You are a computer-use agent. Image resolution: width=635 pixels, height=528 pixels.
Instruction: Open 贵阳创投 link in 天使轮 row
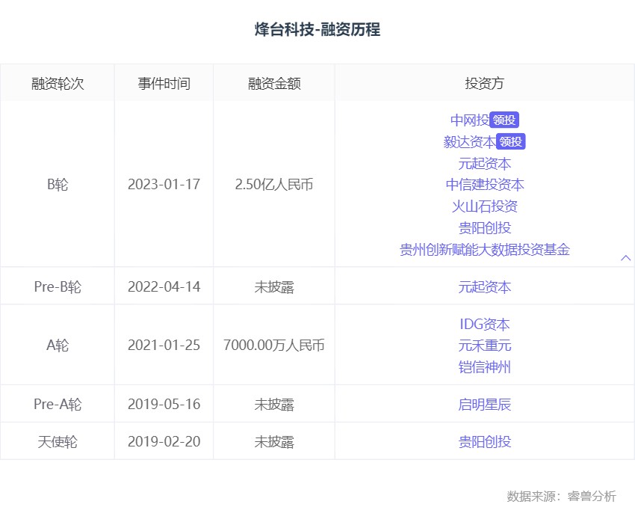click(x=485, y=442)
